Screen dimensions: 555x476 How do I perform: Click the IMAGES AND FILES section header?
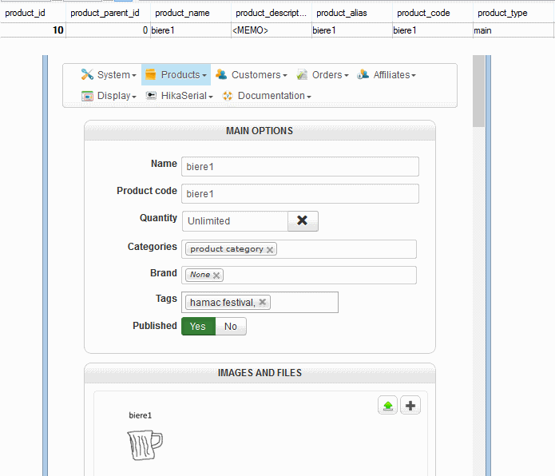pyautogui.click(x=260, y=373)
